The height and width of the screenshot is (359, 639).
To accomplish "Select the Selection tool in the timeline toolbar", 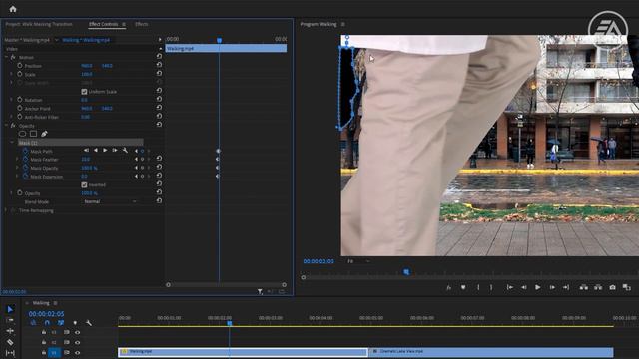I will click(10, 309).
